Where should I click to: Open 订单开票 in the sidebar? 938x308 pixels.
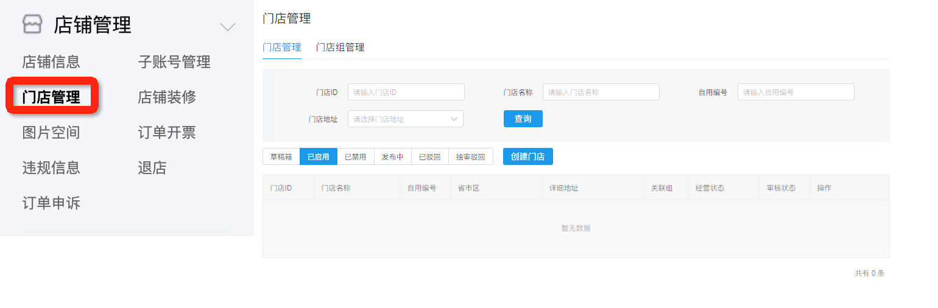pyautogui.click(x=167, y=132)
